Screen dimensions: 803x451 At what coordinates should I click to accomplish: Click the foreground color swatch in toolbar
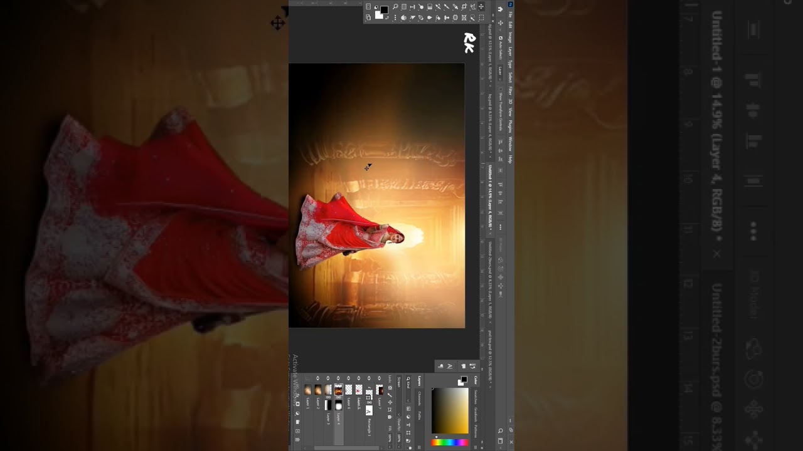tap(385, 9)
